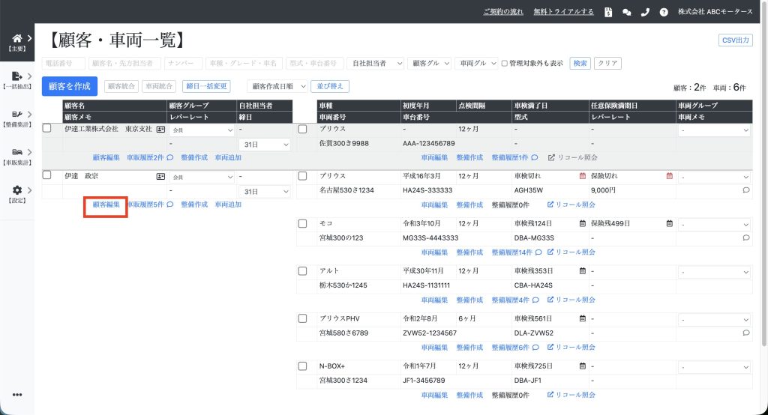Viewport: 768px width, 415px height.
Task: Click the chat bubbles icon in header
Action: click(x=627, y=12)
